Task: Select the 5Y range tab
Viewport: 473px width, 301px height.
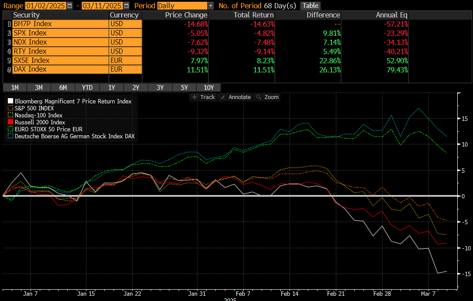Action: click(184, 88)
